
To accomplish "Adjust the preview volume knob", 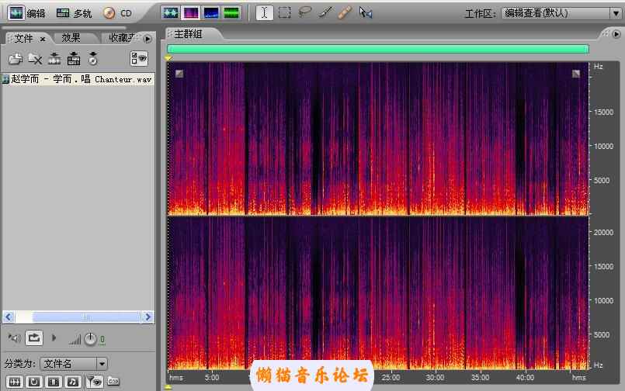I will point(91,339).
